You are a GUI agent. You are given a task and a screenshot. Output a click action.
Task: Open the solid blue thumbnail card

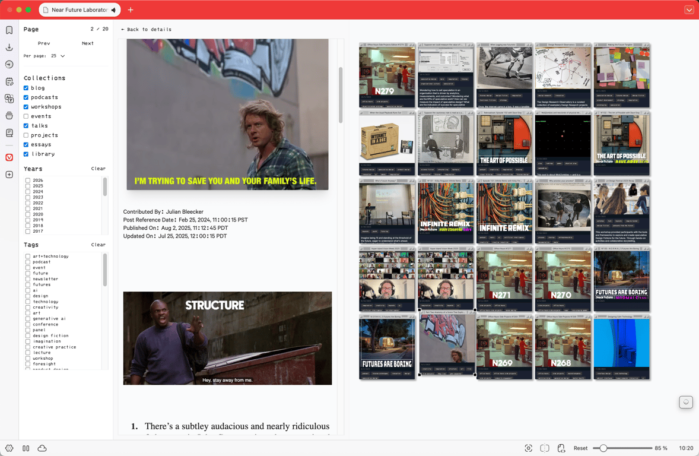point(621,347)
